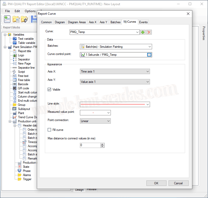Expand the Point connection dropdown
This screenshot has height=198, width=208.
(95, 121)
